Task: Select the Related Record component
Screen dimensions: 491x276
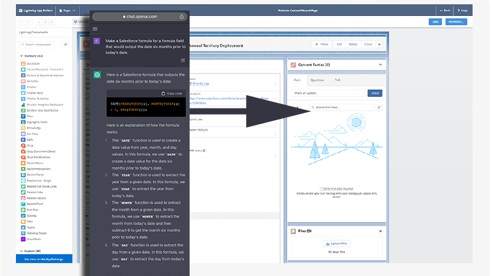Action: coord(34,198)
